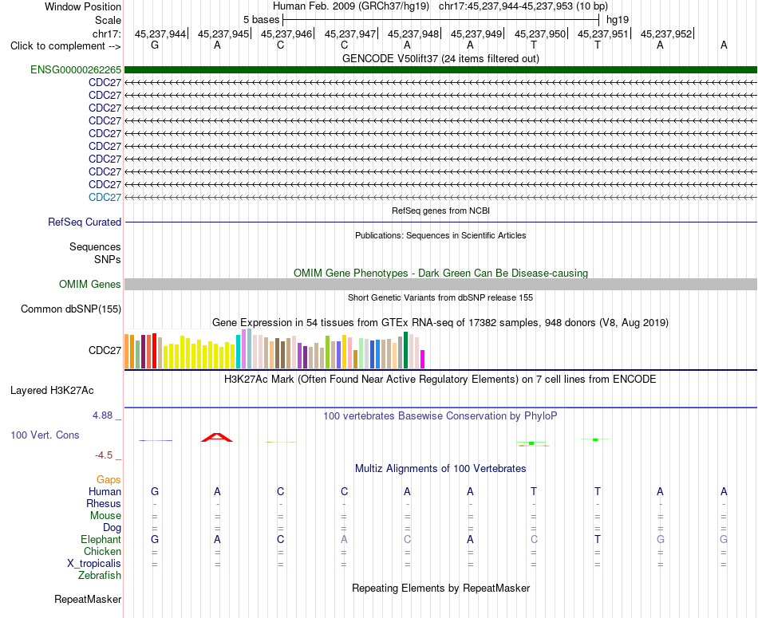Open 'Repeating Elements by RepeatMasker' title
The height and width of the screenshot is (618, 758).
coord(440,588)
